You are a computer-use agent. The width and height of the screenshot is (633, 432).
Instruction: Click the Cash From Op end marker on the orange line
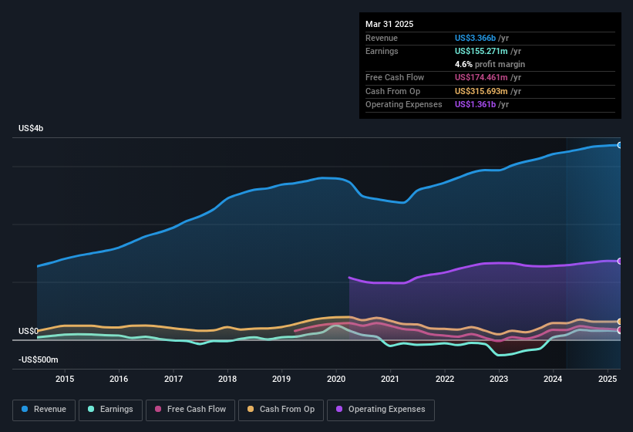(x=620, y=322)
